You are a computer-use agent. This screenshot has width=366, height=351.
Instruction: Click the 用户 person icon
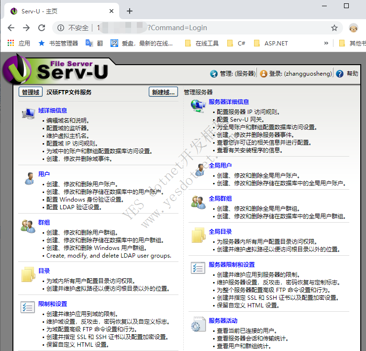click(29, 179)
